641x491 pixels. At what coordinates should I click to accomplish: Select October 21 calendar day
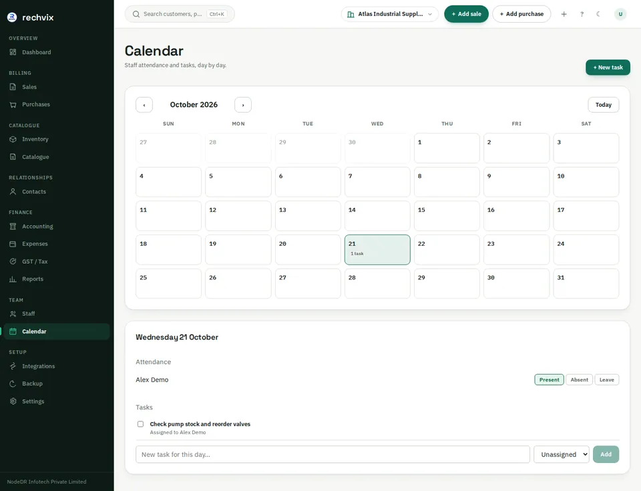(377, 250)
